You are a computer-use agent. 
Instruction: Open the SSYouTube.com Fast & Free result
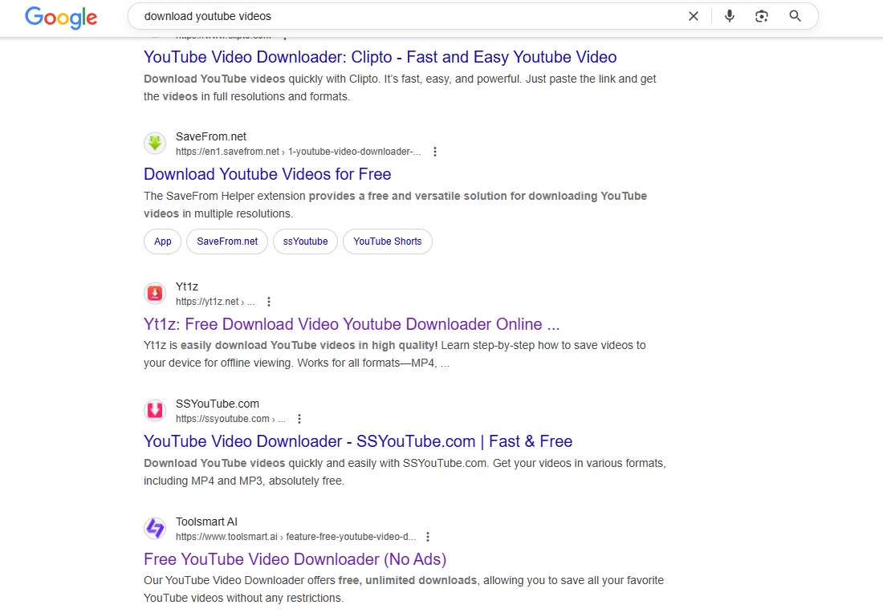pyautogui.click(x=358, y=441)
